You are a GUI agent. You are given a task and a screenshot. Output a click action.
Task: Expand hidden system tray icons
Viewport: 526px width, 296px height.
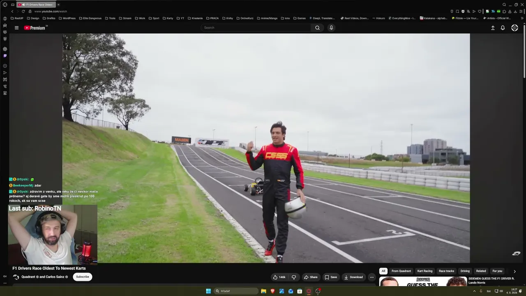pos(475,291)
